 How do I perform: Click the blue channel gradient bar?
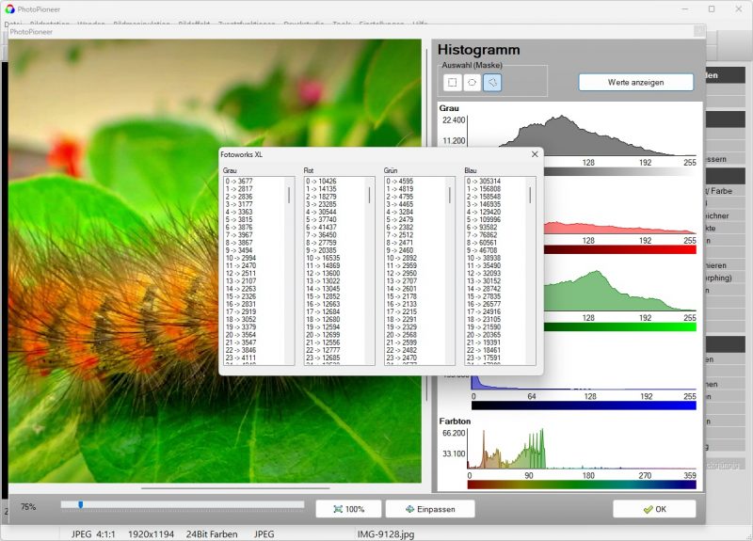tap(584, 406)
